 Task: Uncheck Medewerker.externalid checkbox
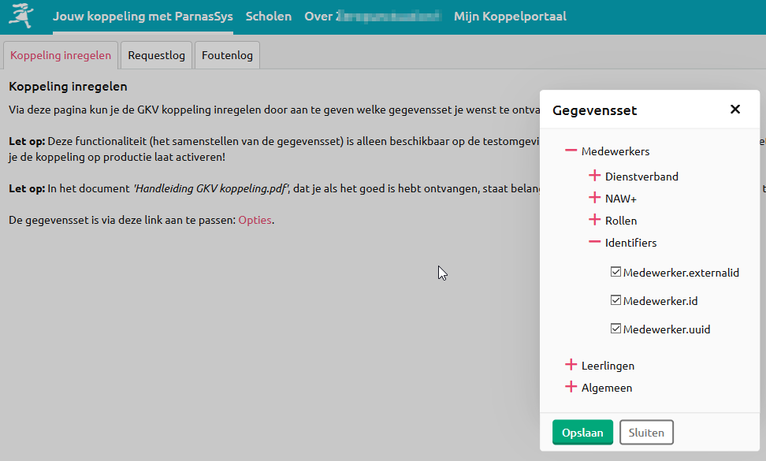[x=615, y=272]
